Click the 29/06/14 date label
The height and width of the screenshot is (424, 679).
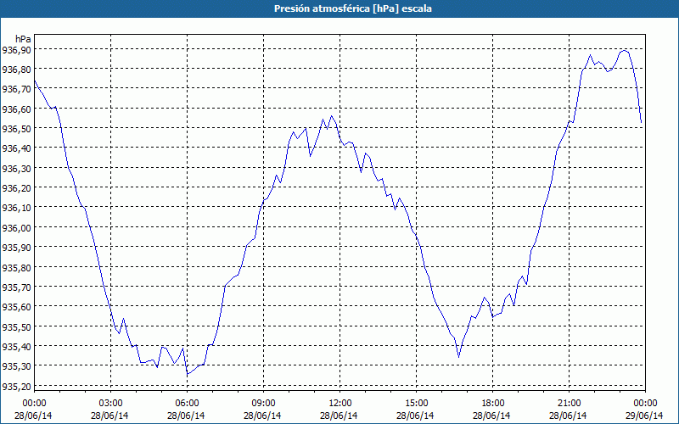(x=644, y=416)
